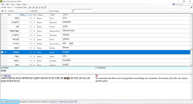Toggle the star in Zaphenath-Pa row
This screenshot has height=104, width=193.
tap(5, 31)
